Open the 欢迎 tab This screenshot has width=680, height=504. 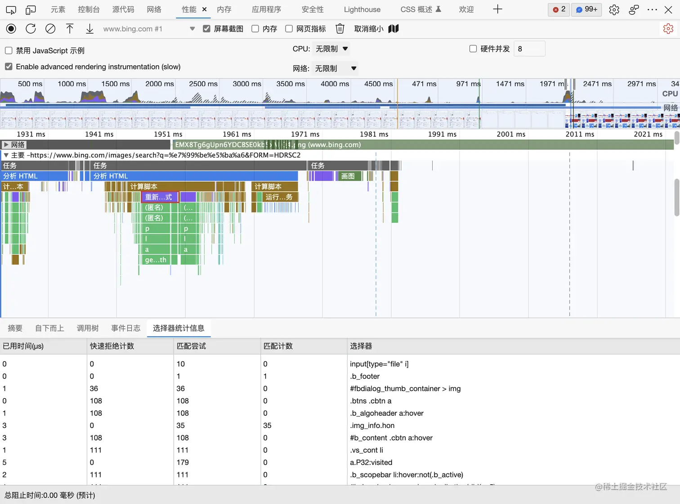[x=466, y=9]
